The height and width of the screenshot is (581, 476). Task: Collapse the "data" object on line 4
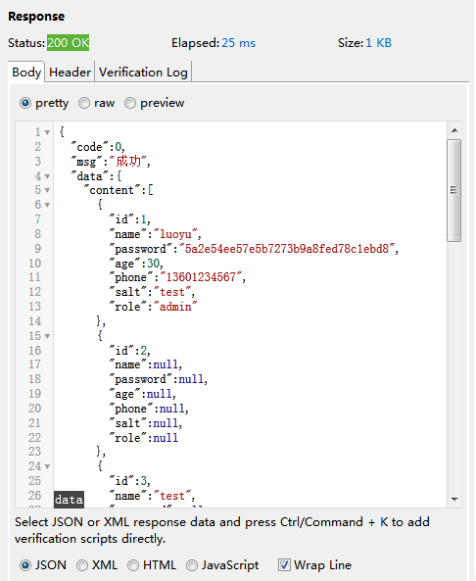point(47,176)
